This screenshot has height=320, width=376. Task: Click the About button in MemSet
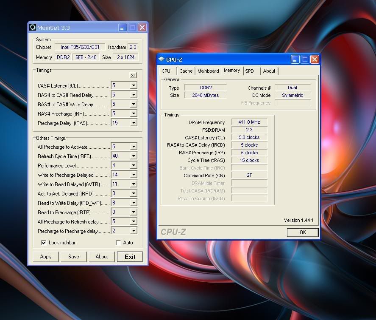click(x=102, y=257)
